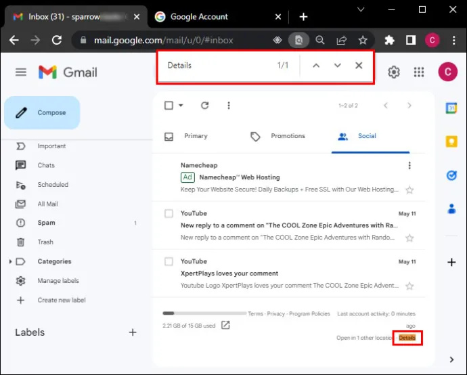The width and height of the screenshot is (467, 375).
Task: Close the Inbox browser tab
Action: 137,17
